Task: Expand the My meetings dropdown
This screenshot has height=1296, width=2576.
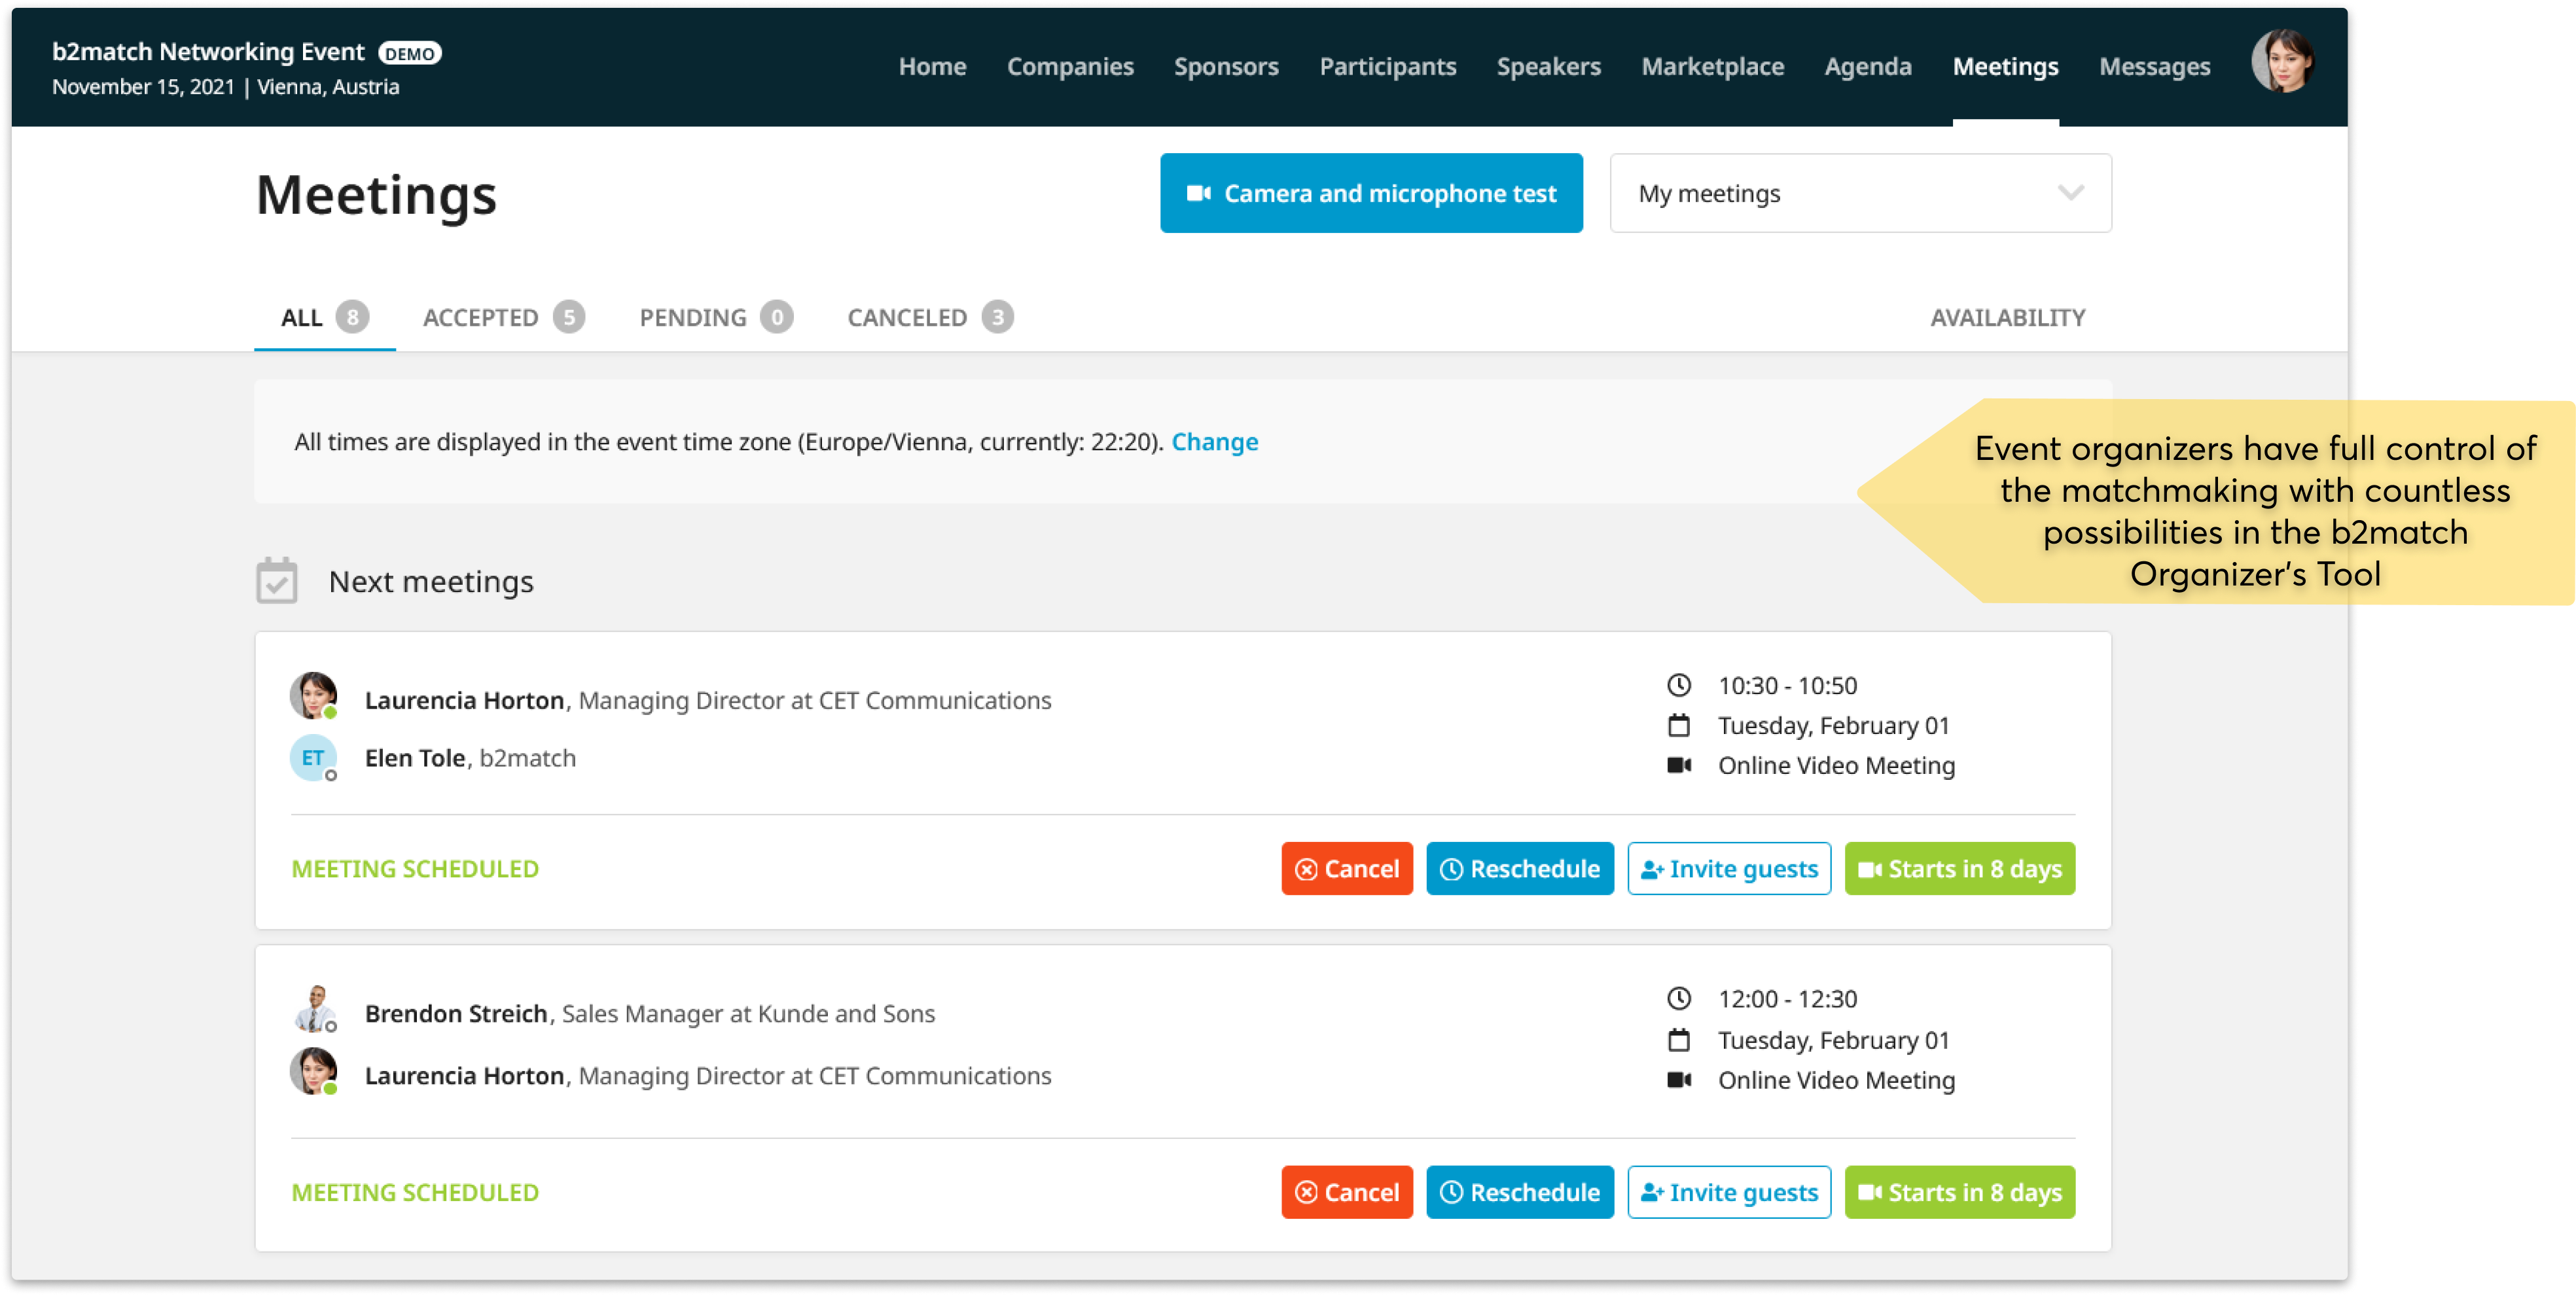Action: 1859,194
